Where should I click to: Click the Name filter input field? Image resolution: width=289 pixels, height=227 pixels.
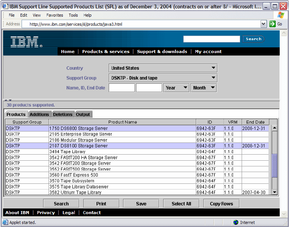coord(122,88)
